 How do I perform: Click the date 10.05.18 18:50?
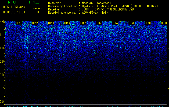14,12
